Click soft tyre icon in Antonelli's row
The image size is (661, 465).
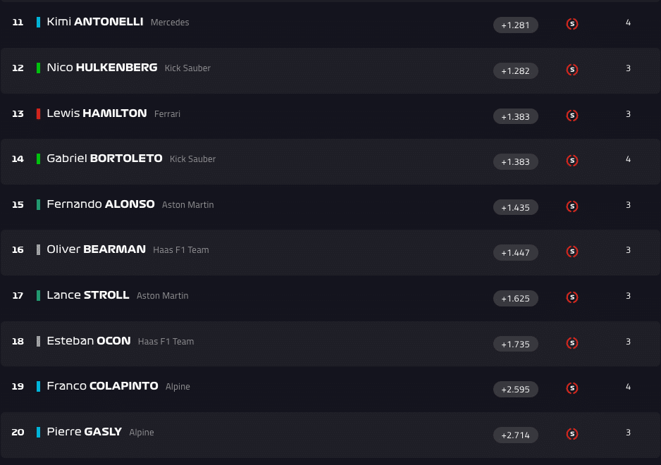click(x=572, y=24)
